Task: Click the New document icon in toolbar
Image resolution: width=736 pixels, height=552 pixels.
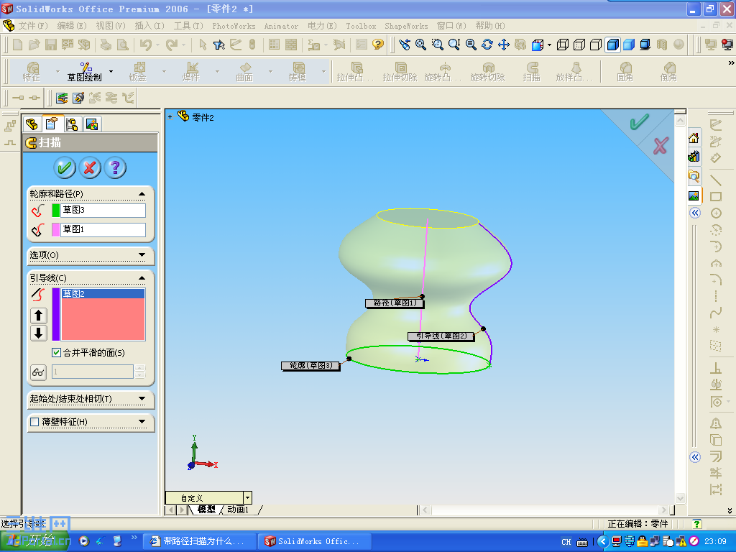Action: click(17, 45)
